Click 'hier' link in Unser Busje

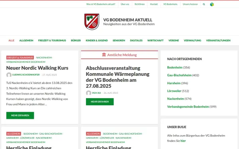pos(183,141)
